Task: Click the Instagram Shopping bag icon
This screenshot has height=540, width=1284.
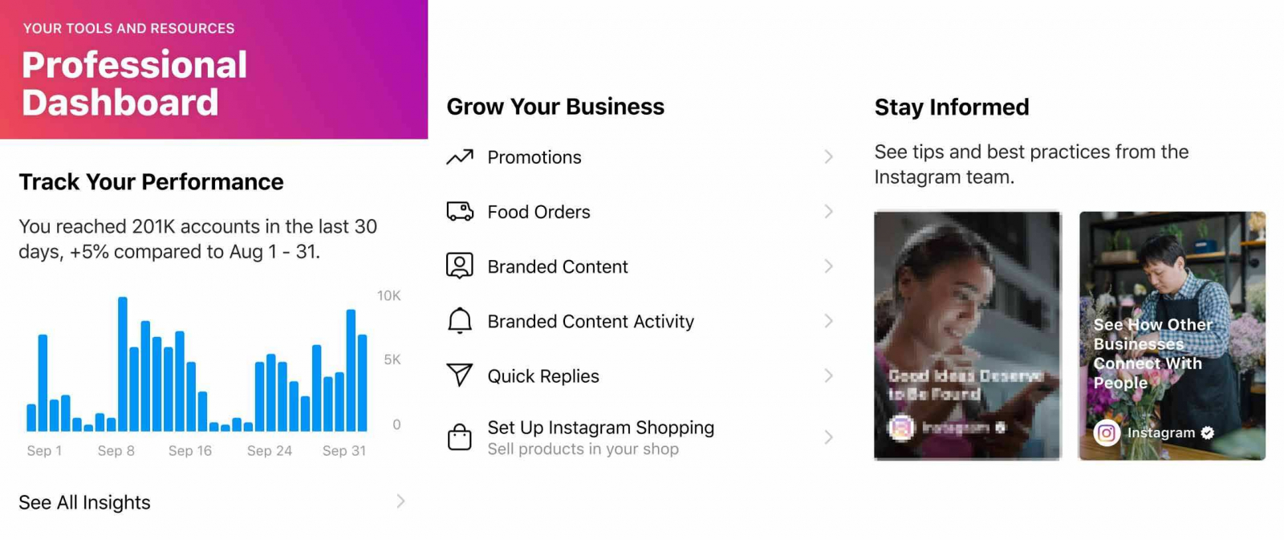Action: pyautogui.click(x=460, y=437)
